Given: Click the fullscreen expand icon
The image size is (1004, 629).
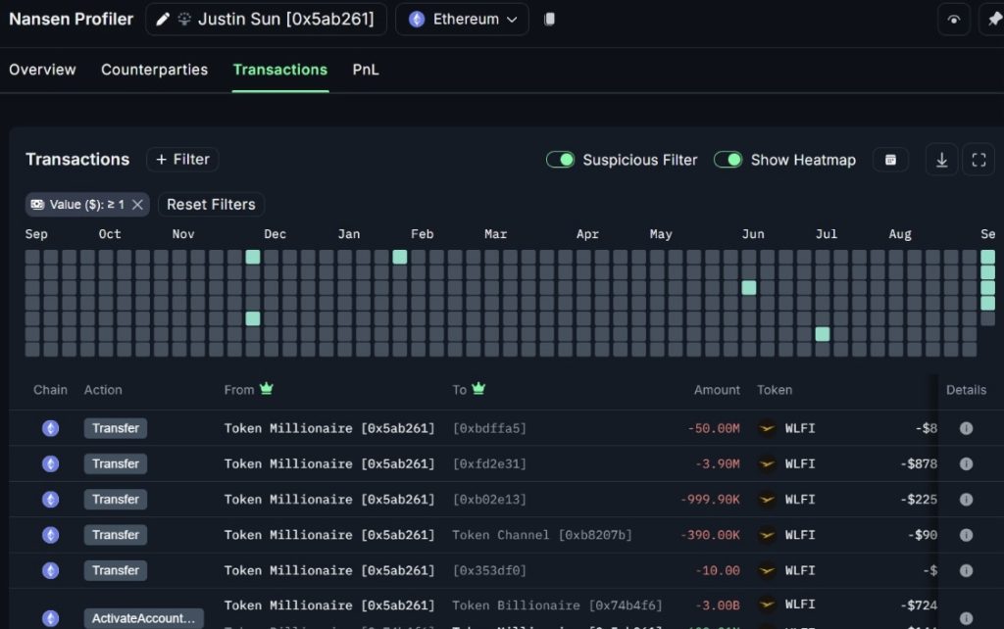Looking at the screenshot, I should tap(979, 160).
